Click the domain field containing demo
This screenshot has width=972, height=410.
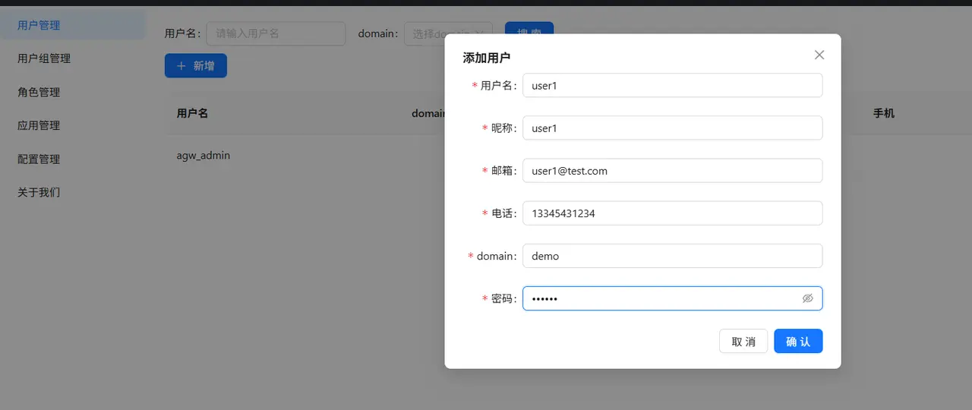(x=673, y=255)
